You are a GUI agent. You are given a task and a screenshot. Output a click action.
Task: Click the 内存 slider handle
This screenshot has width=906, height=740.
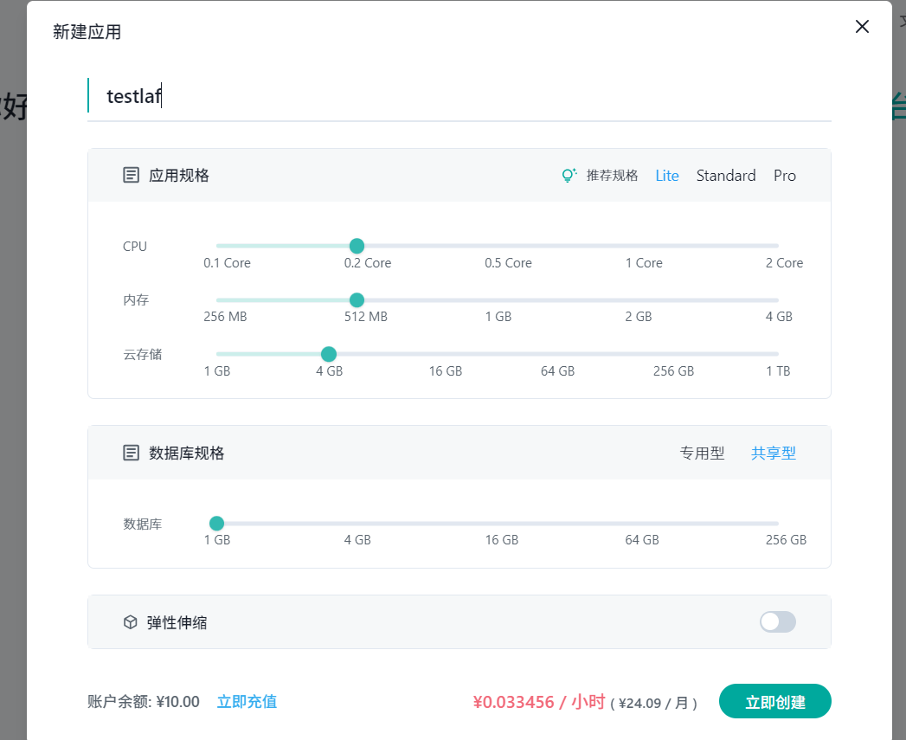coord(357,300)
